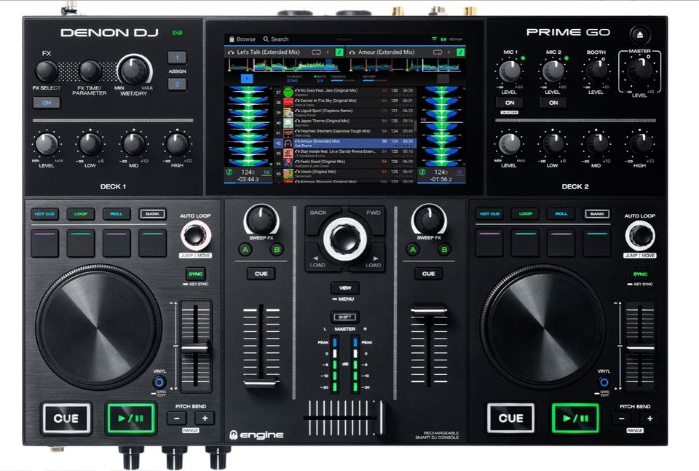Toggle right channel headphone CUE button

[x=428, y=274]
